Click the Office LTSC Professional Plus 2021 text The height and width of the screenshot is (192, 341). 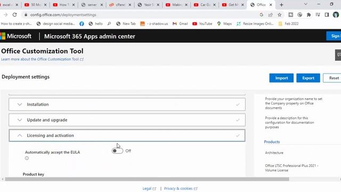(291, 168)
